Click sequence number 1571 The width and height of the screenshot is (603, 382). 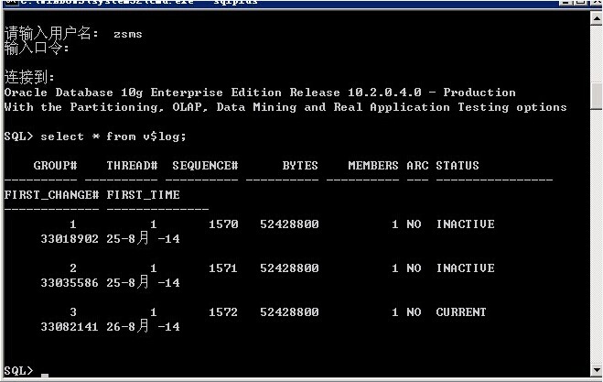(x=223, y=268)
